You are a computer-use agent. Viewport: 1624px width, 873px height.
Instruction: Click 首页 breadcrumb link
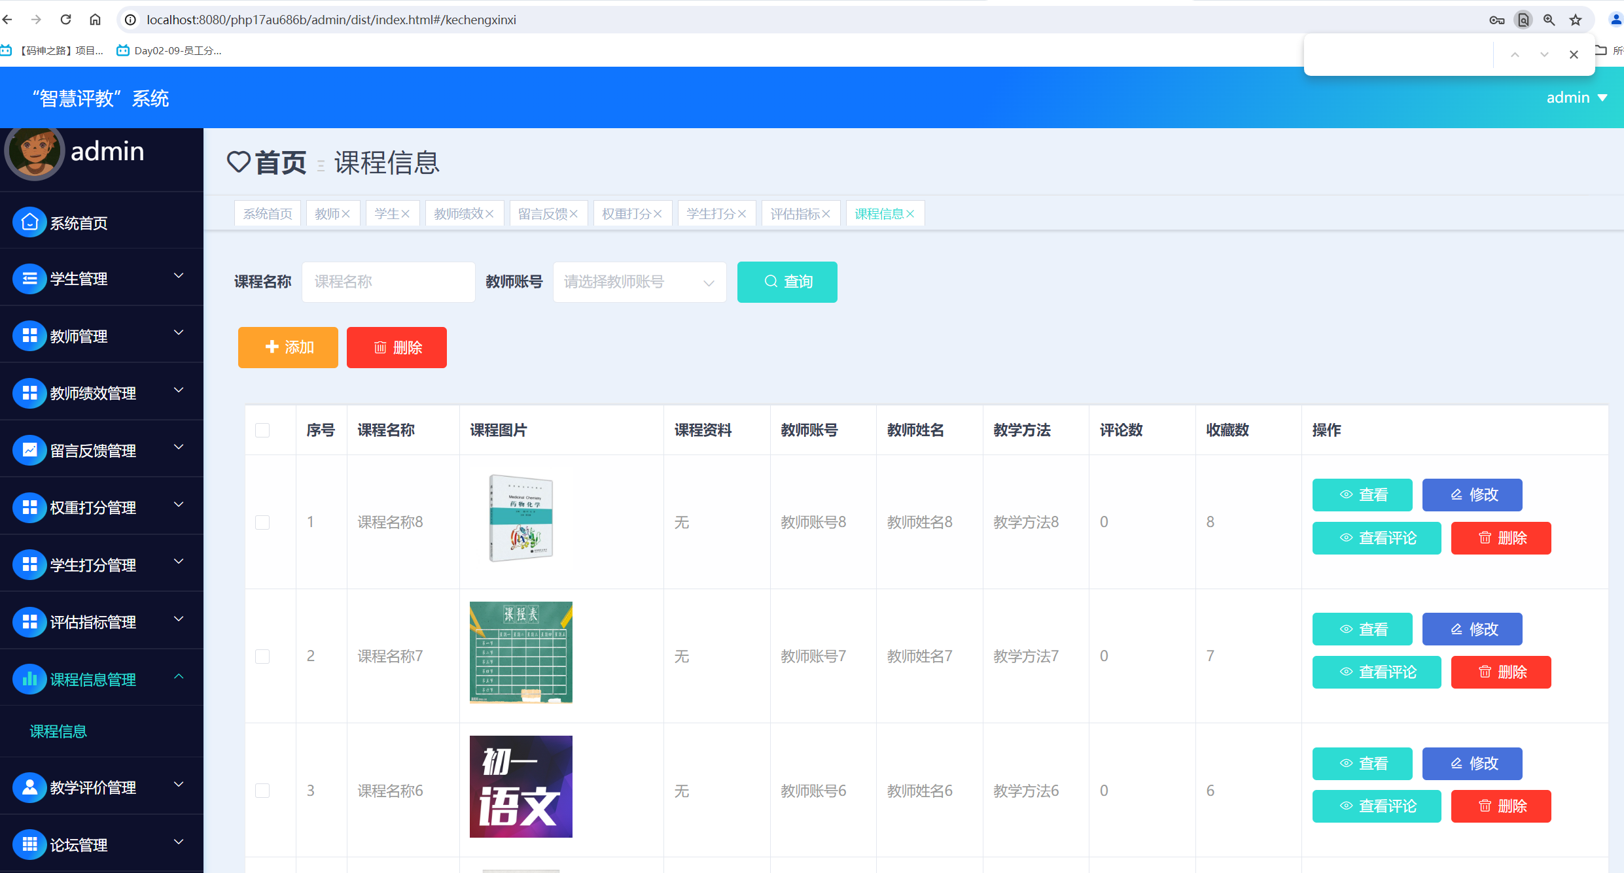click(281, 162)
